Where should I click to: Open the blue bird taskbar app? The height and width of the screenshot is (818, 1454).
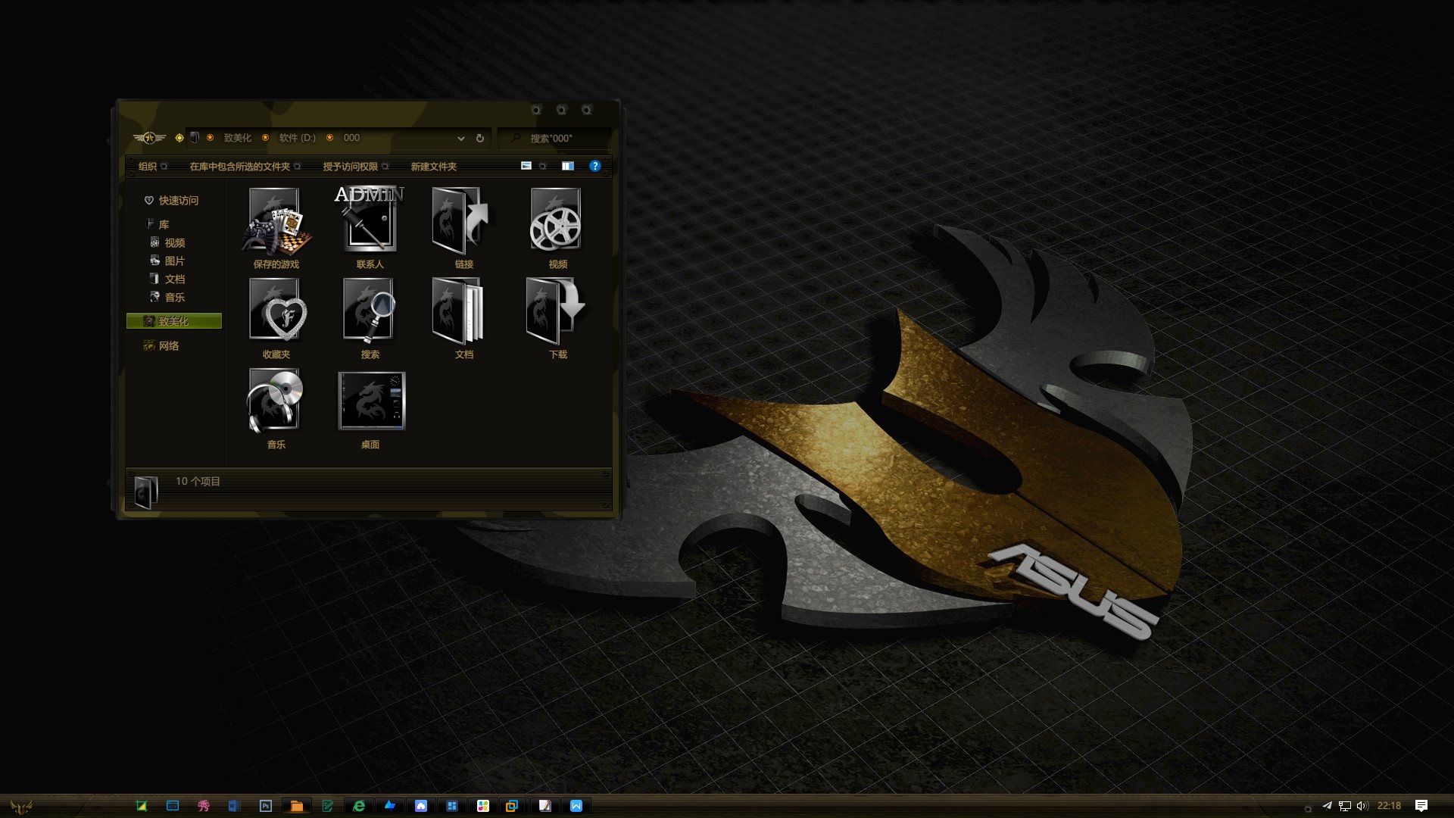point(390,806)
